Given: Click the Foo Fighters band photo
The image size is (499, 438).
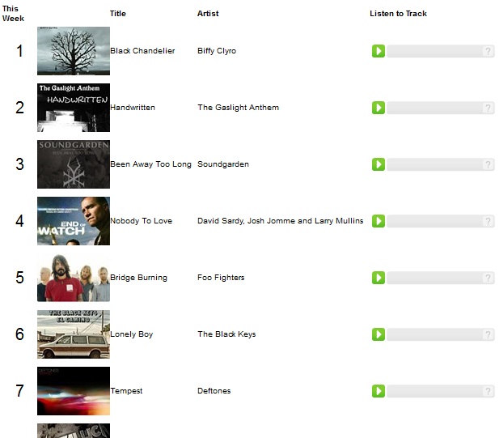Looking at the screenshot, I should 74,278.
